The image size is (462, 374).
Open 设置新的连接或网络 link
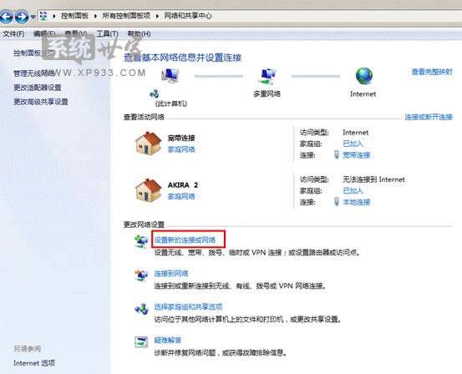tap(185, 240)
